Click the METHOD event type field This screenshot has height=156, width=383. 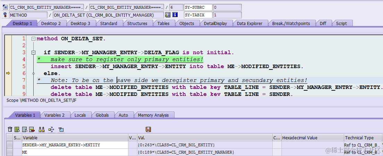coord(28,15)
